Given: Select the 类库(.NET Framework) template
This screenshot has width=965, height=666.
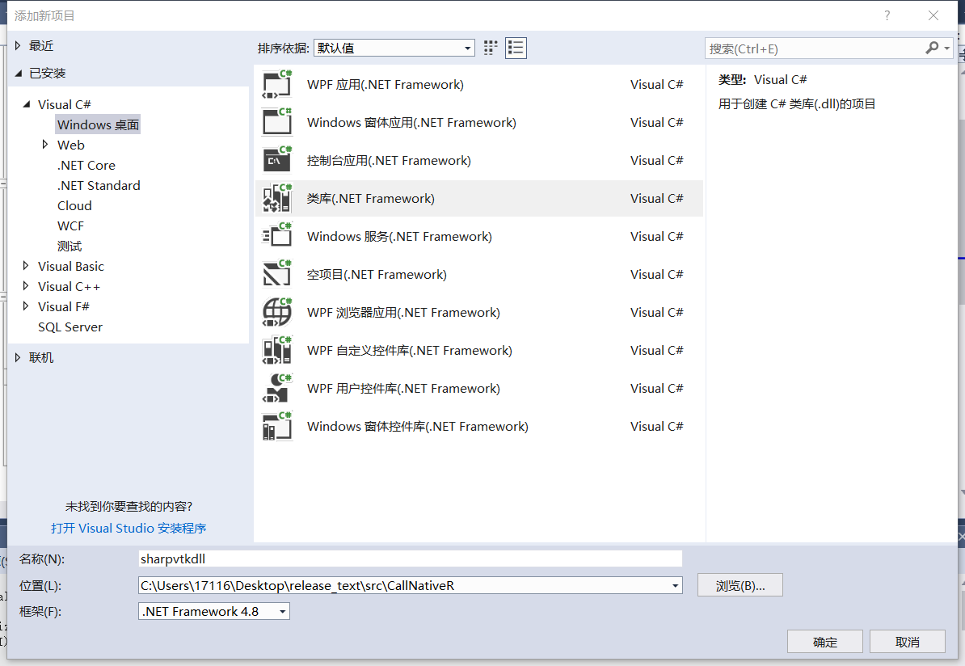Looking at the screenshot, I should [x=372, y=198].
